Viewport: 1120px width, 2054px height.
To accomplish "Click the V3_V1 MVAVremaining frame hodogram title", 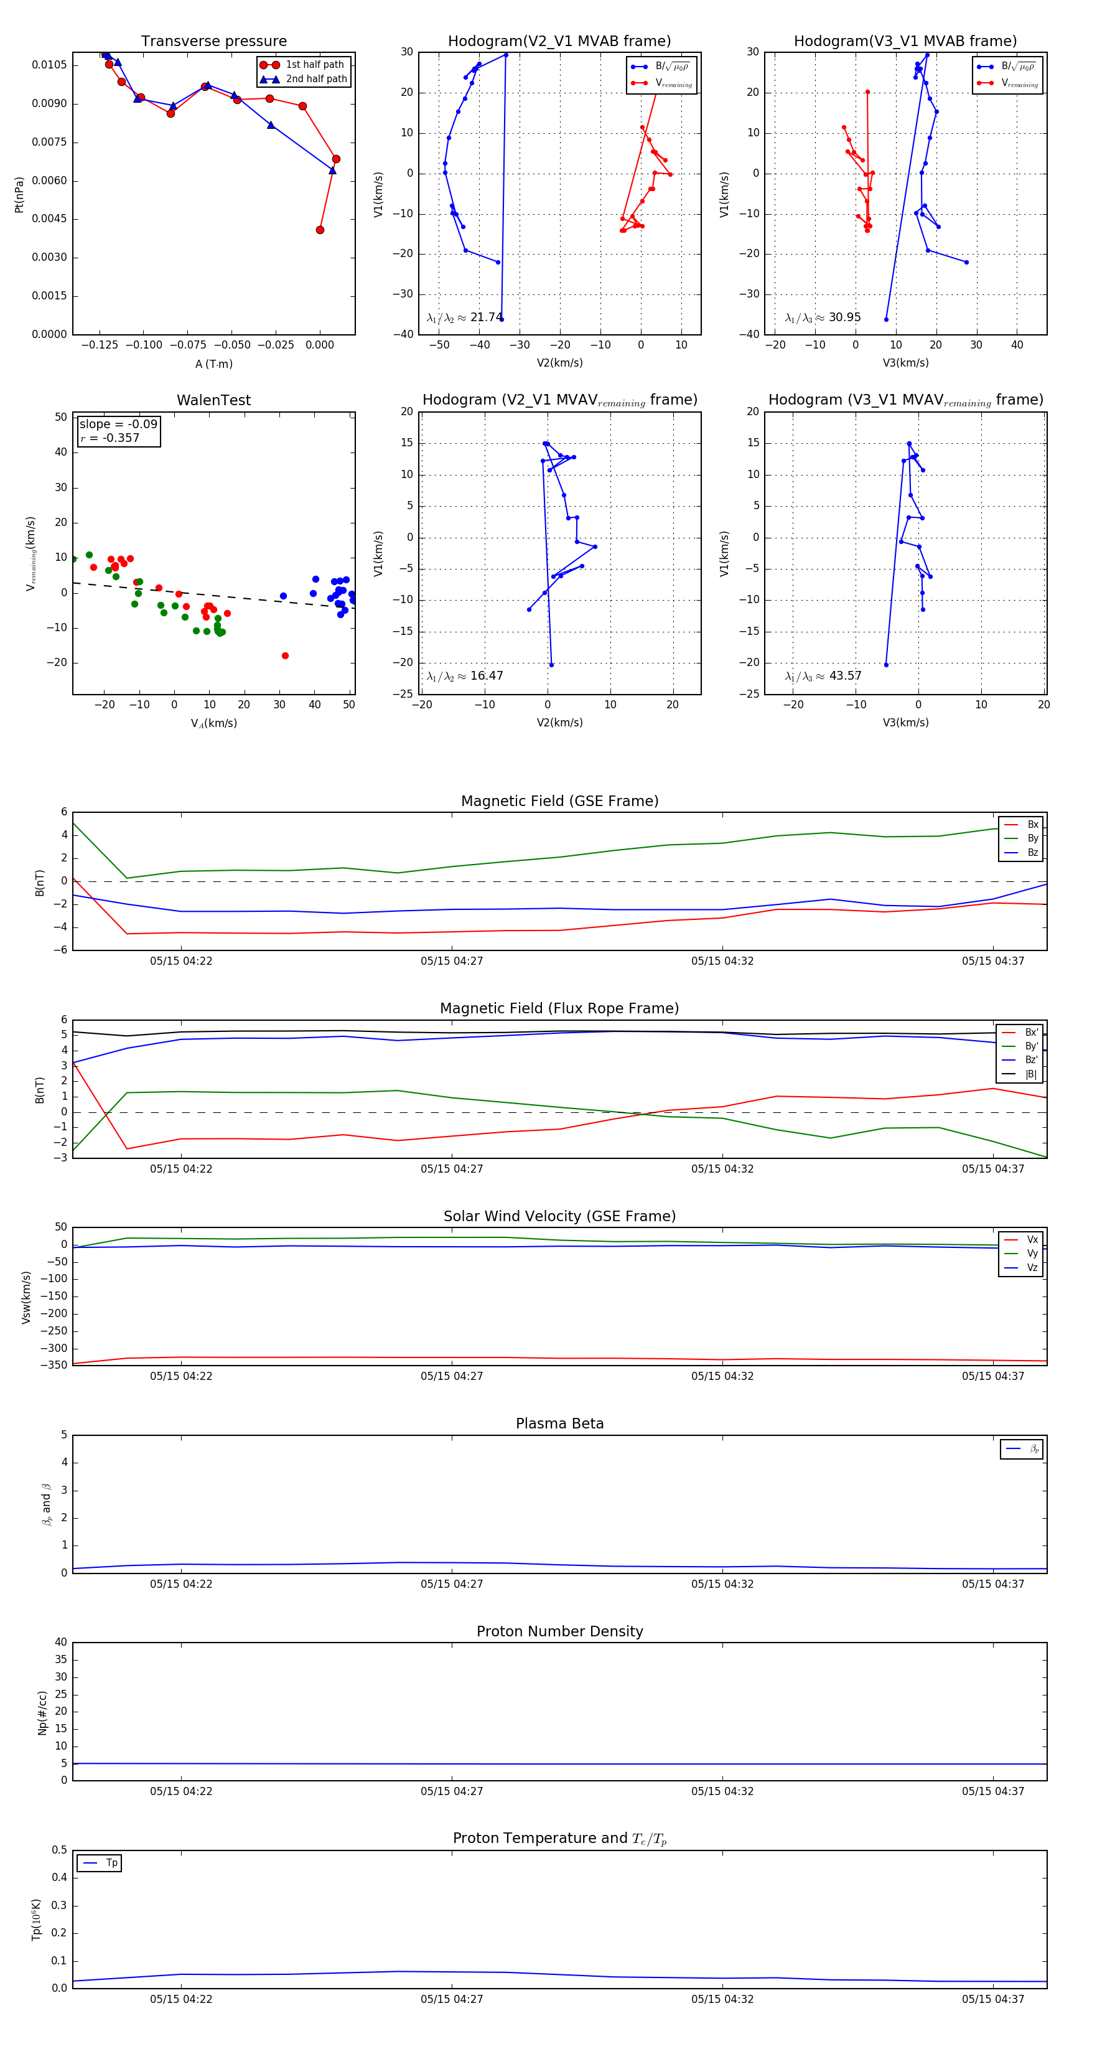I will pos(905,400).
